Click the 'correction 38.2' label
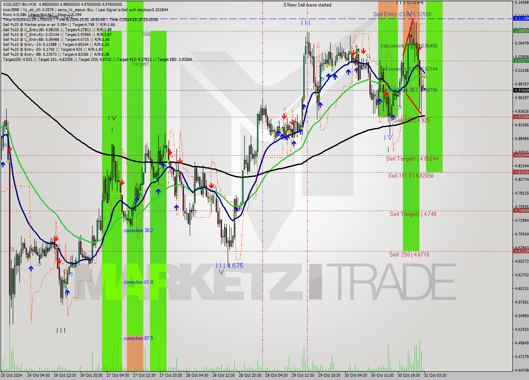This screenshot has width=529, height=380. click(138, 230)
